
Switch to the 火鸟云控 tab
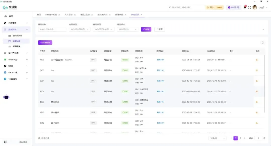point(69,15)
